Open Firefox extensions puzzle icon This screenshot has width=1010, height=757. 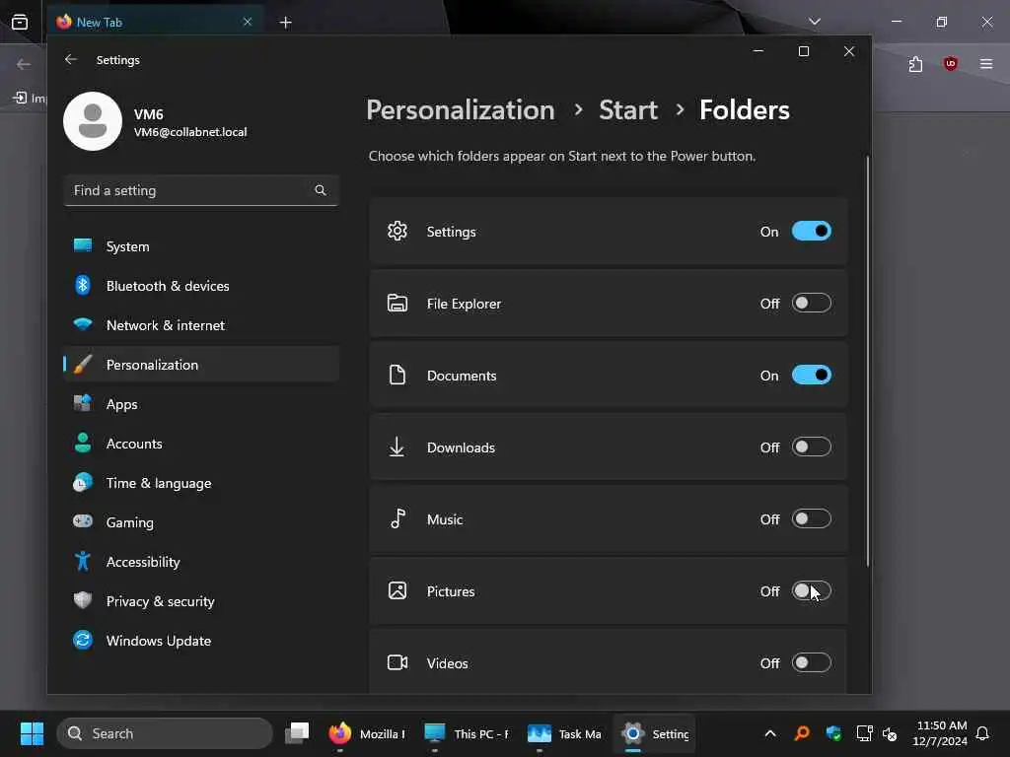[915, 64]
